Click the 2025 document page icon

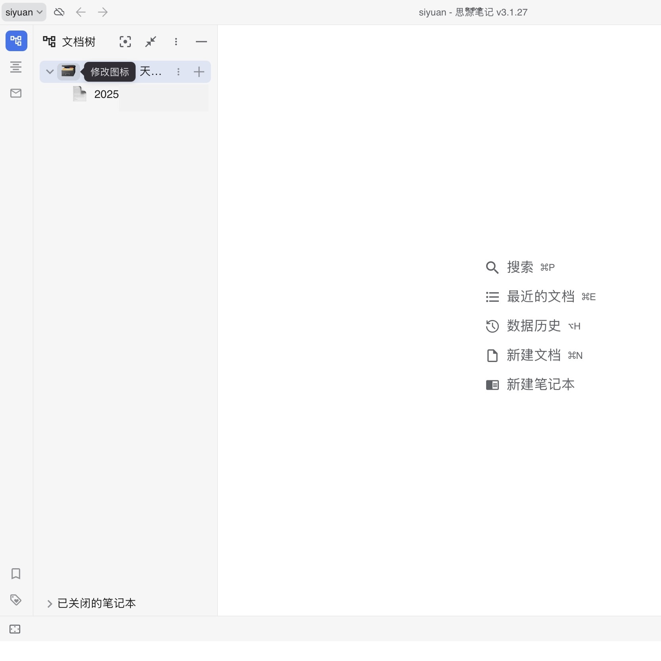79,94
